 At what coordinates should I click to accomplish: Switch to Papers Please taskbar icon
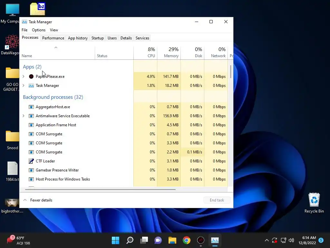click(200, 240)
